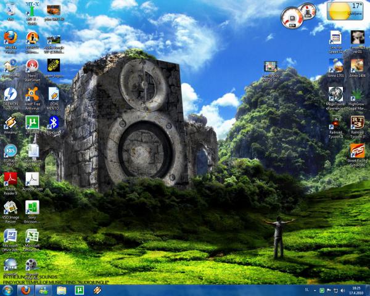Launch Railroad Tycoon 3 from the desktop
The image size is (370, 296).
357,122
